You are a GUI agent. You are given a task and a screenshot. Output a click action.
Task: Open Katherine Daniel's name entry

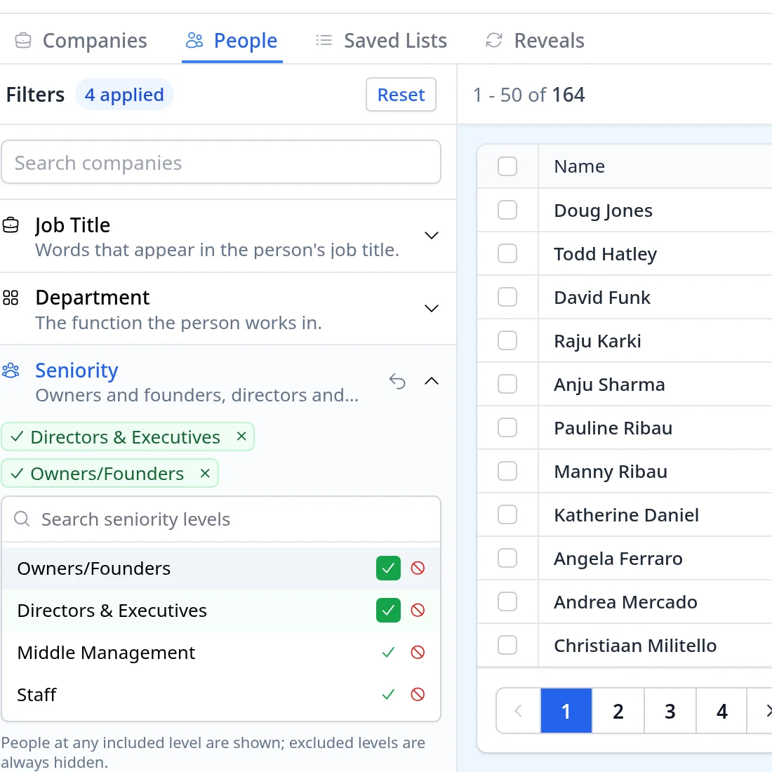pos(626,515)
